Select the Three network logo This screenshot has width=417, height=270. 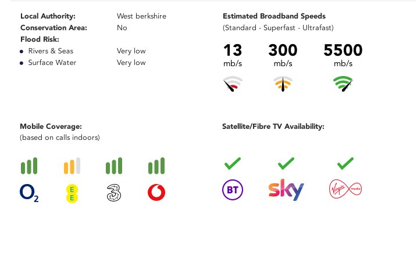(x=114, y=193)
